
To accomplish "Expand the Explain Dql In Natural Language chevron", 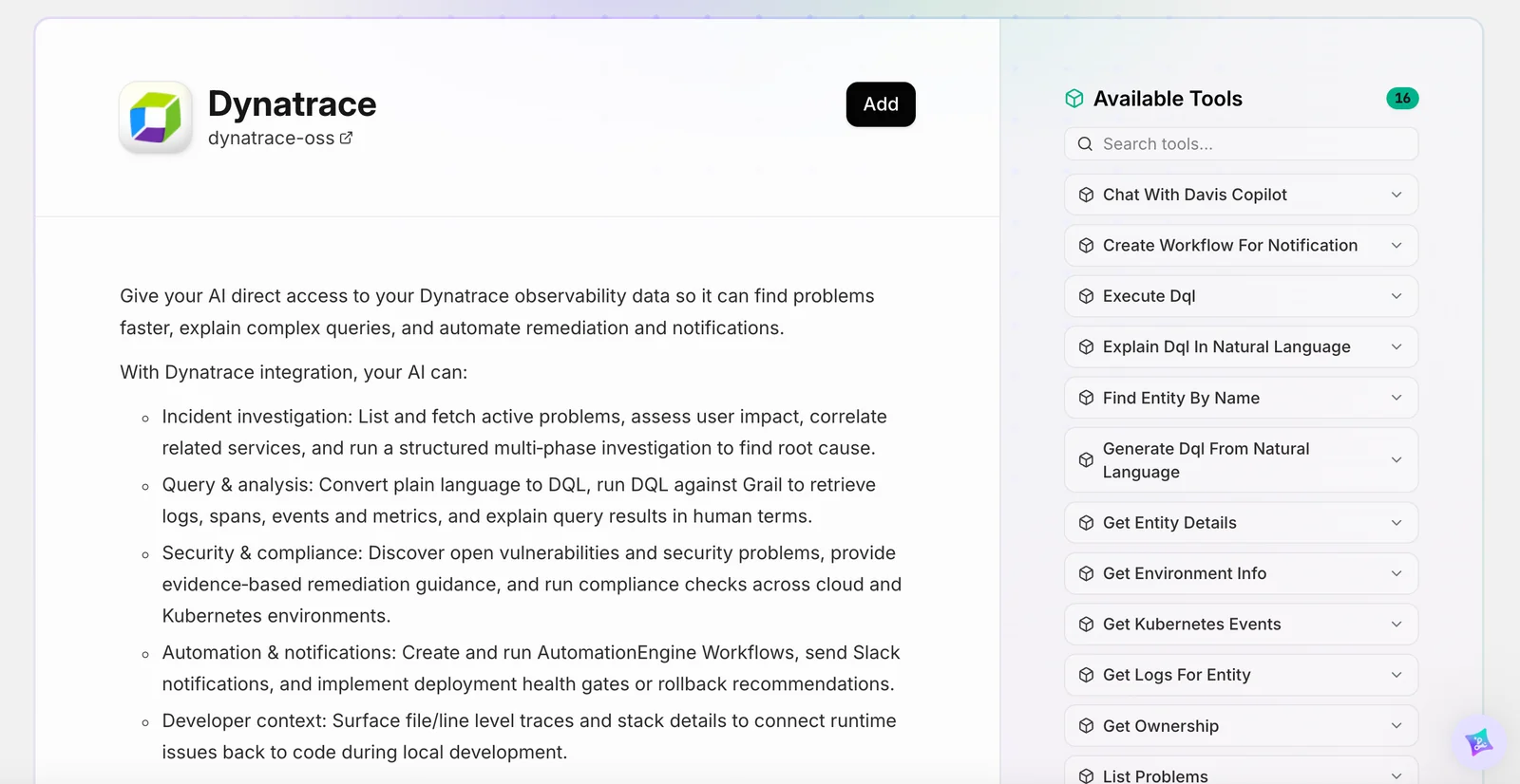I will [x=1396, y=347].
